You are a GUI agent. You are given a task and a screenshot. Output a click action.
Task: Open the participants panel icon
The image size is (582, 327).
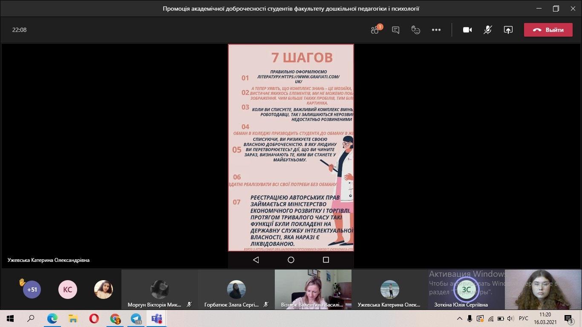click(375, 30)
